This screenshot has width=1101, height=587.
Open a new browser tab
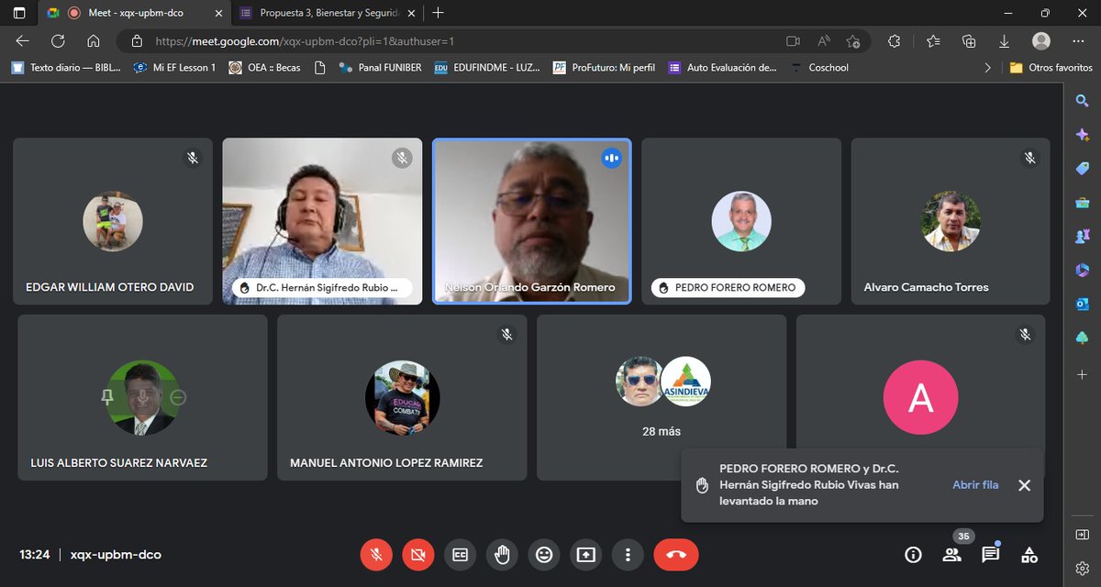439,13
